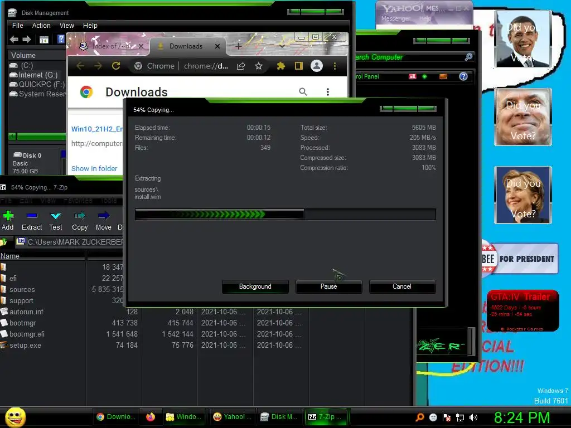Pause the 7-Zip copy operation

[x=328, y=286]
